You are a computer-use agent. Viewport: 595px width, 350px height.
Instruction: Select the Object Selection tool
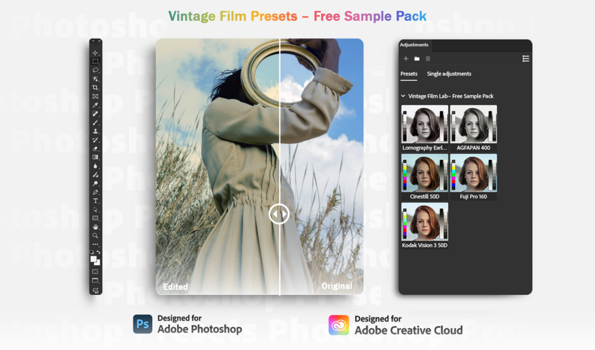pos(95,79)
